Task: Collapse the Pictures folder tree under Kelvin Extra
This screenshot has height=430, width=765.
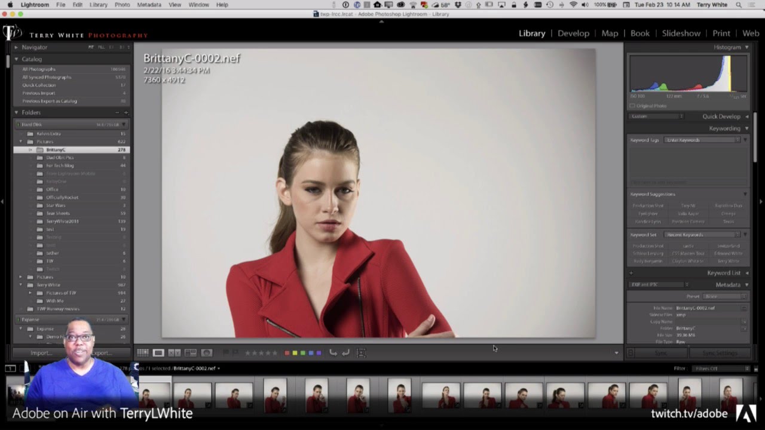Action: point(21,142)
